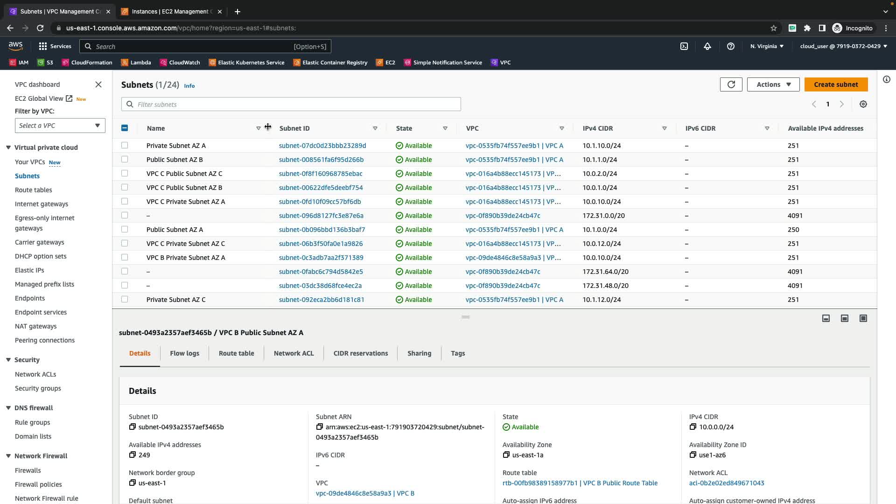This screenshot has width=896, height=504.
Task: Click the Create subnet button
Action: [836, 84]
